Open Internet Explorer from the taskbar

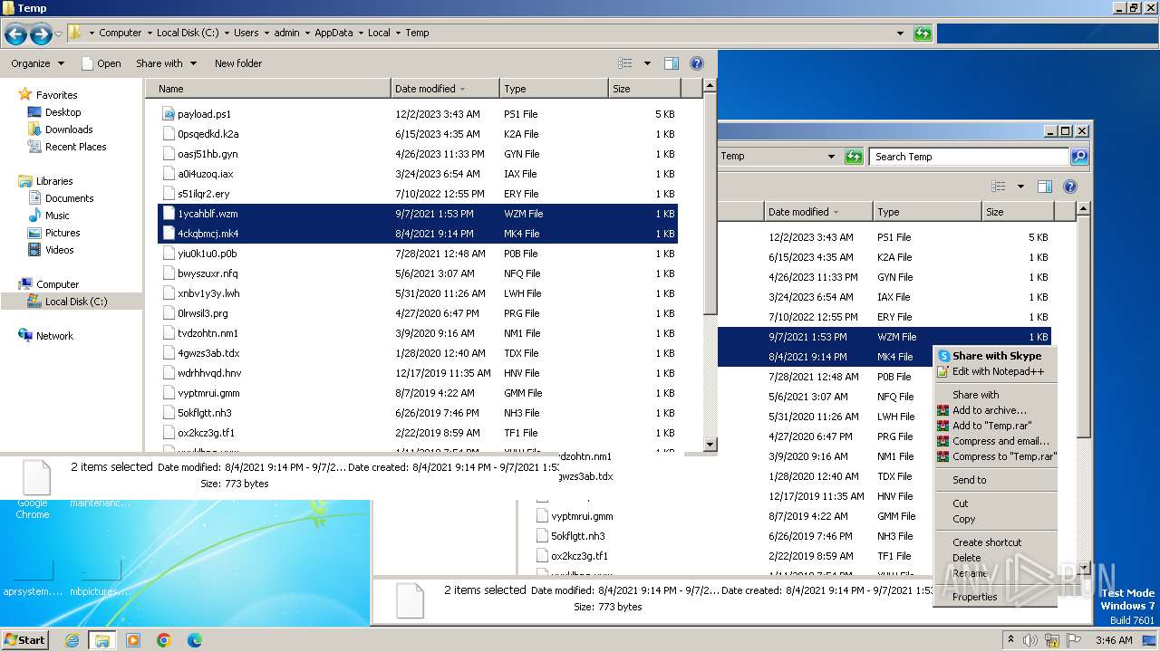(72, 639)
